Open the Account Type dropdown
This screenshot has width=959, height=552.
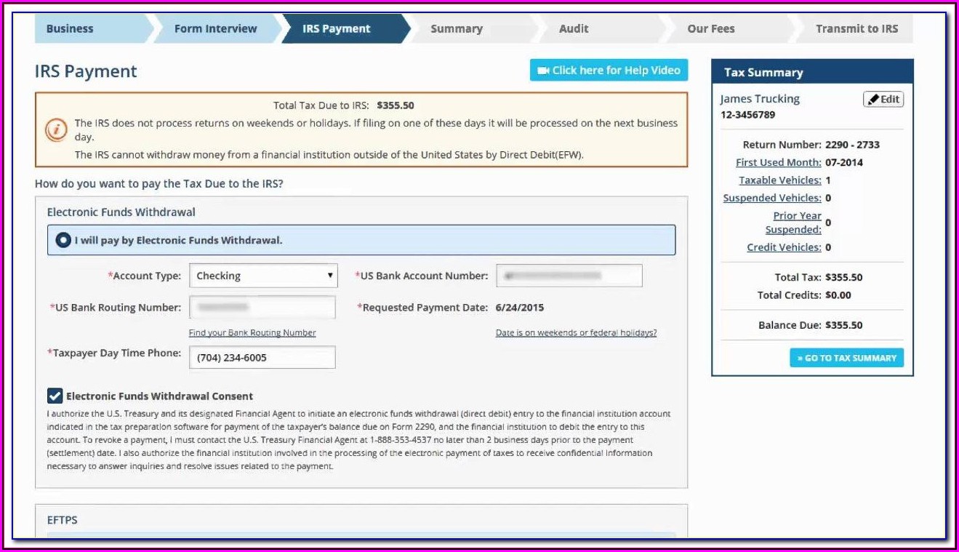(263, 276)
